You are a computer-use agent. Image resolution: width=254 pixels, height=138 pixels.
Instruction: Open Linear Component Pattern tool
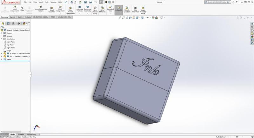[x=41, y=9]
